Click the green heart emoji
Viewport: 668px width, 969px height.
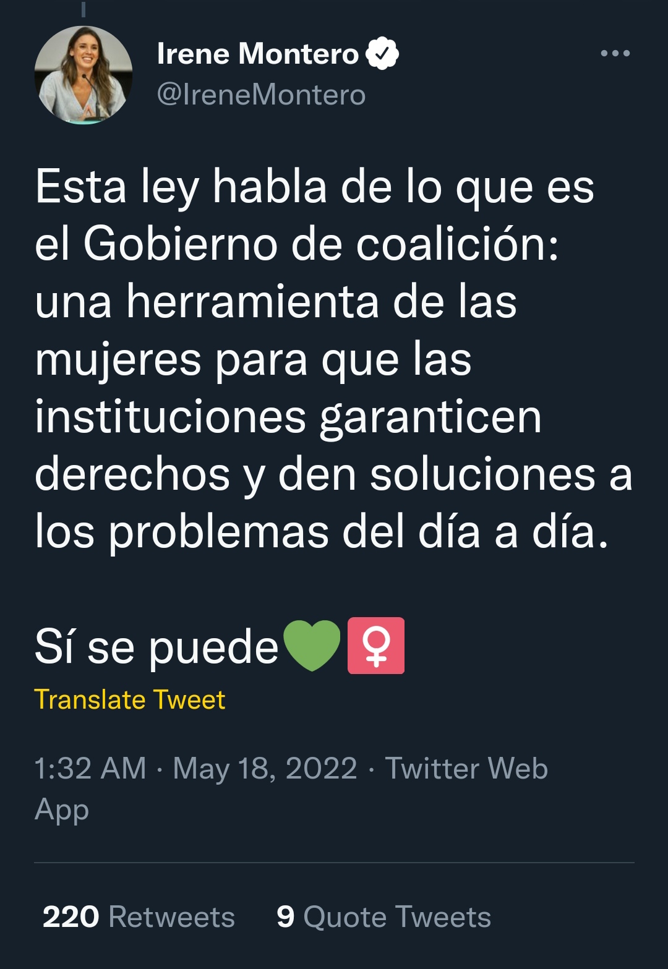[312, 646]
